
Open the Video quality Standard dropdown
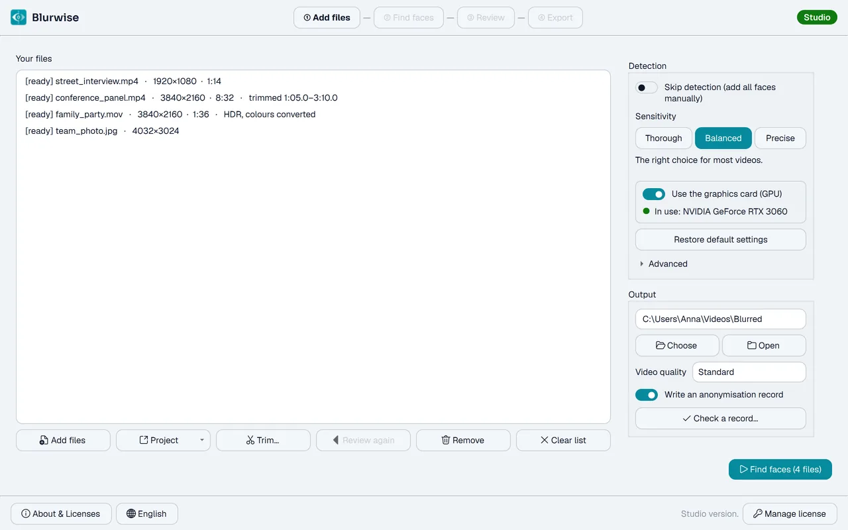pyautogui.click(x=749, y=372)
